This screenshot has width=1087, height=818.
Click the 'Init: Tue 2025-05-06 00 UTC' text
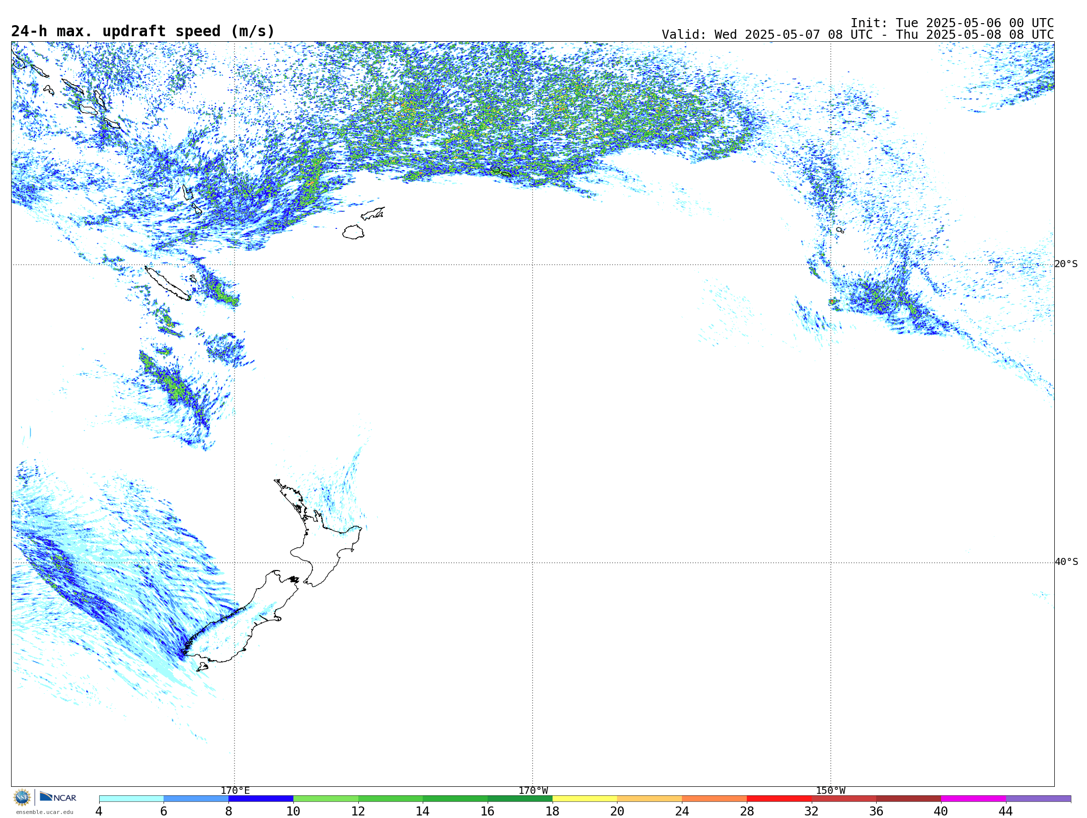[x=952, y=23]
